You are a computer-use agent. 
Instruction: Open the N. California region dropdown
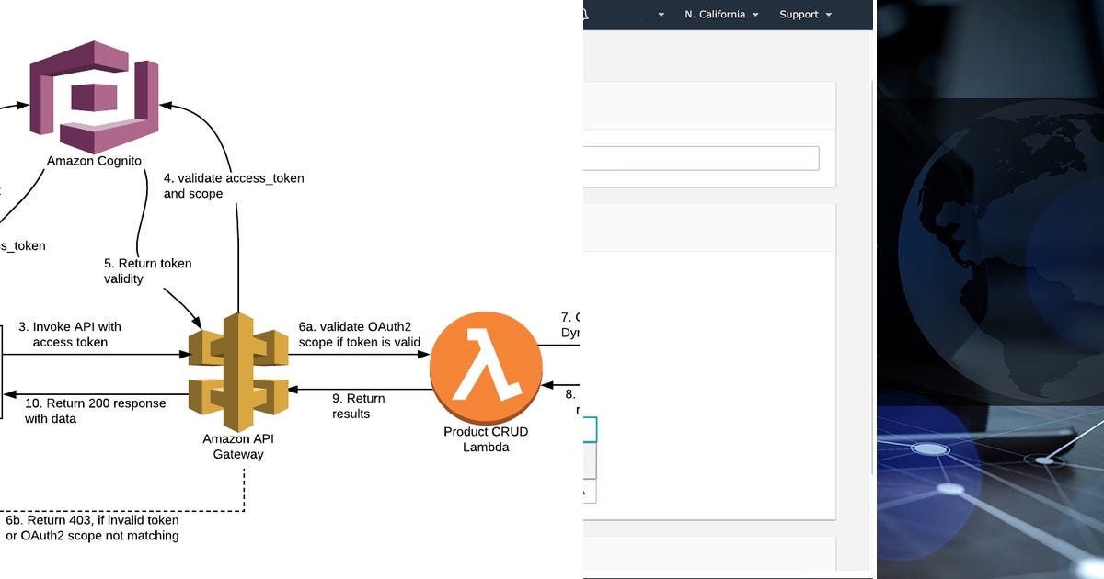click(720, 15)
